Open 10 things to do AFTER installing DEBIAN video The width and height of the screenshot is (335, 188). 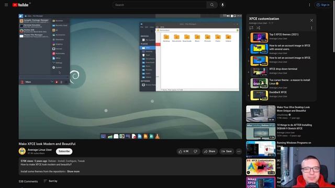(x=294, y=127)
